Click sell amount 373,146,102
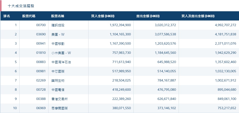239x113 pixels. [x=167, y=108]
